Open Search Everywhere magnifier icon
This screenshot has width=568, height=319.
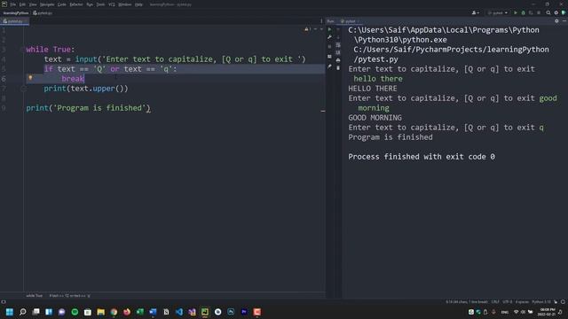pos(548,12)
